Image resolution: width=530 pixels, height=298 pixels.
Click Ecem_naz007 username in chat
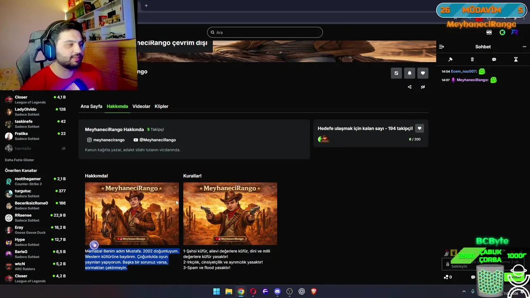pyautogui.click(x=464, y=71)
